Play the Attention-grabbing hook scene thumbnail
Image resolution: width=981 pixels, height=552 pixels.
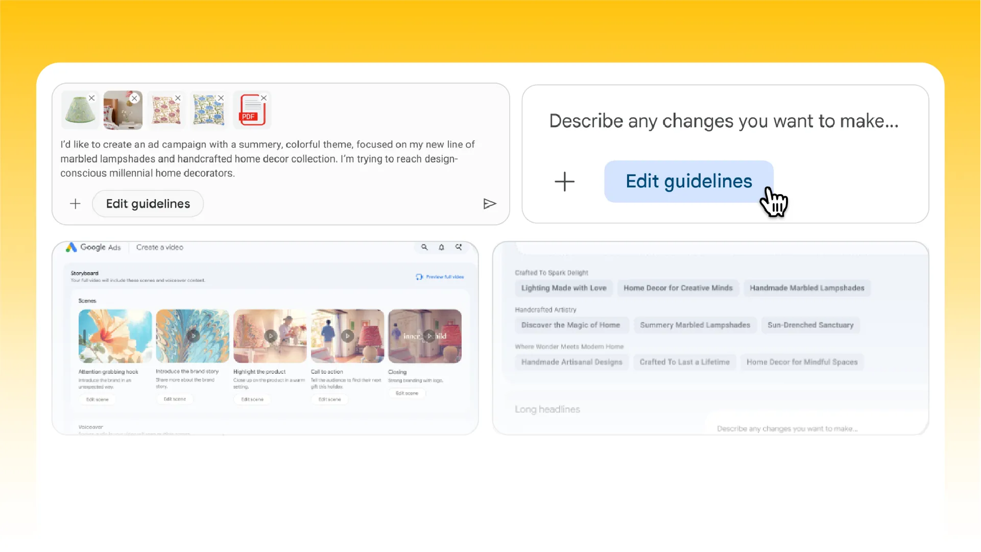[115, 336]
